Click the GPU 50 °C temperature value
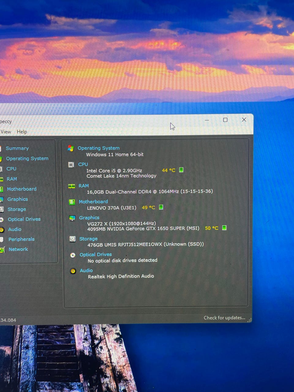 click(x=212, y=228)
